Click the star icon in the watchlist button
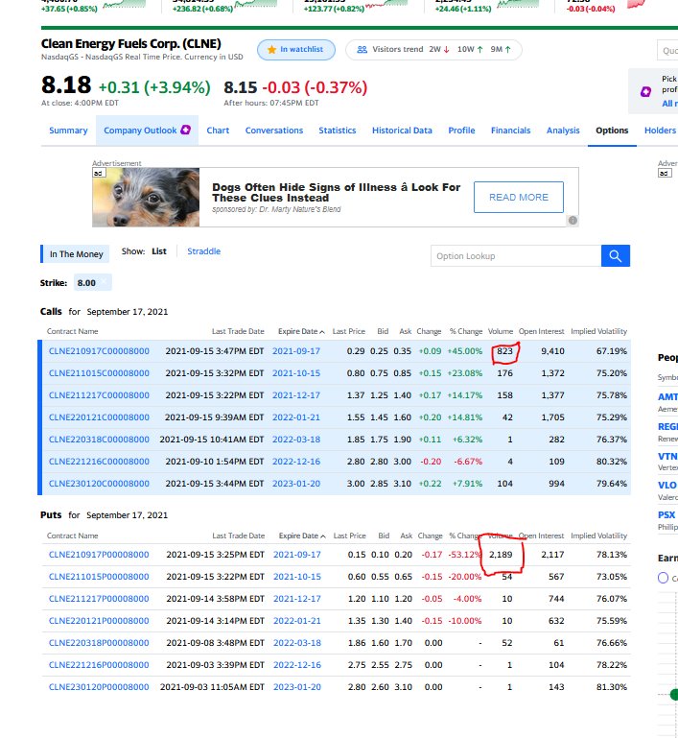Screen dimensions: 678x738 coord(271,49)
